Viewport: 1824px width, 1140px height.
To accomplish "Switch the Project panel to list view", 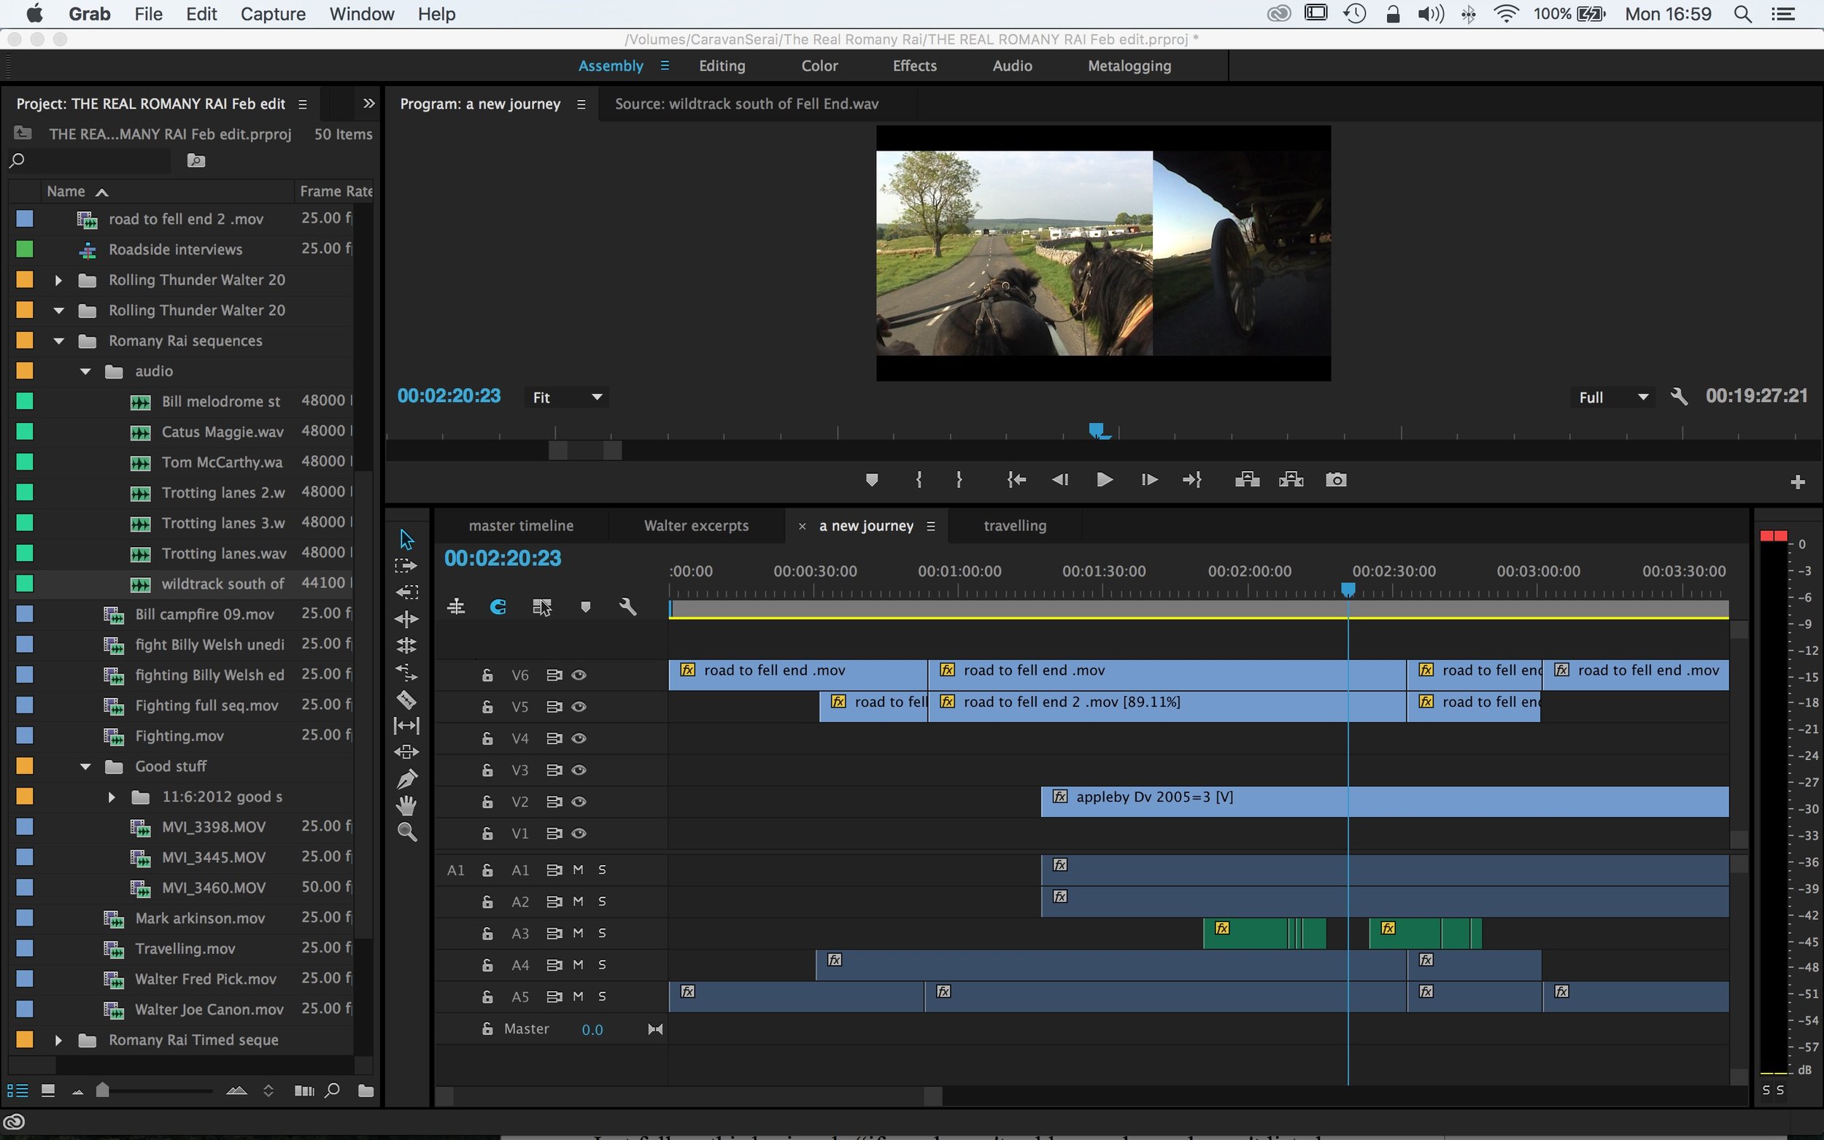I will pos(17,1090).
